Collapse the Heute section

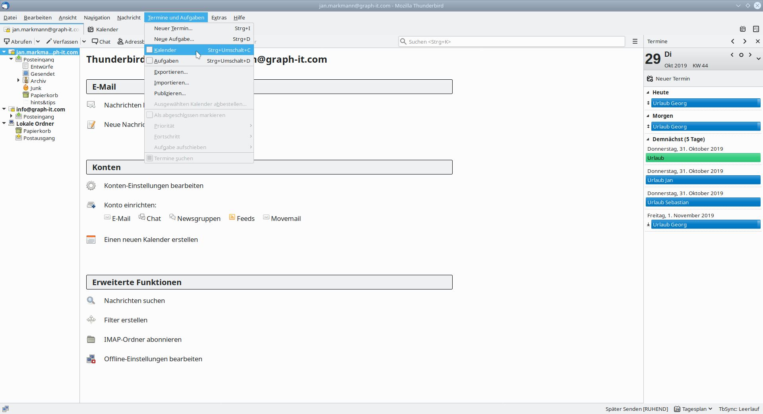tap(648, 92)
